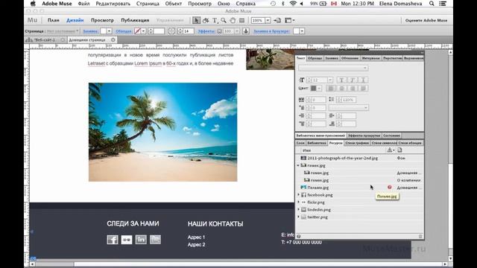
Task: Click the stroke color swatch with red slash
Action: pos(137,31)
